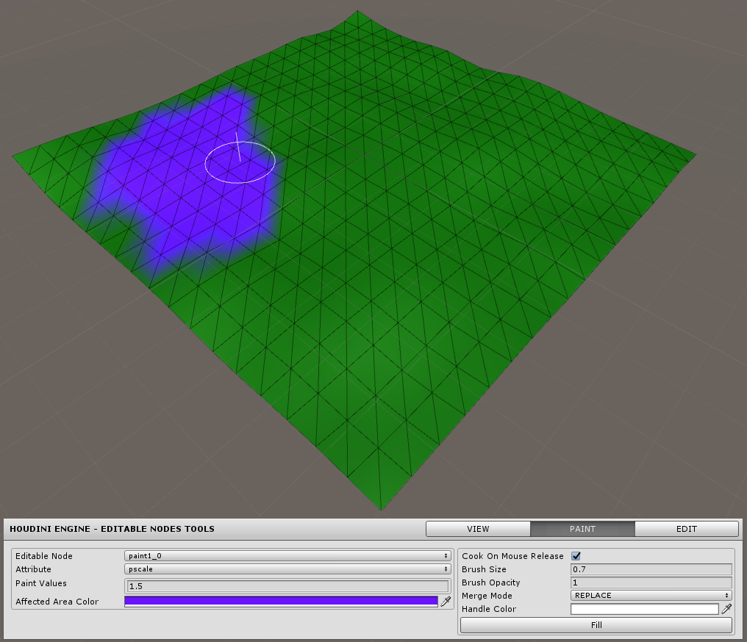
Task: Pick Affected Area Color with the eyedropper
Action: tap(446, 602)
